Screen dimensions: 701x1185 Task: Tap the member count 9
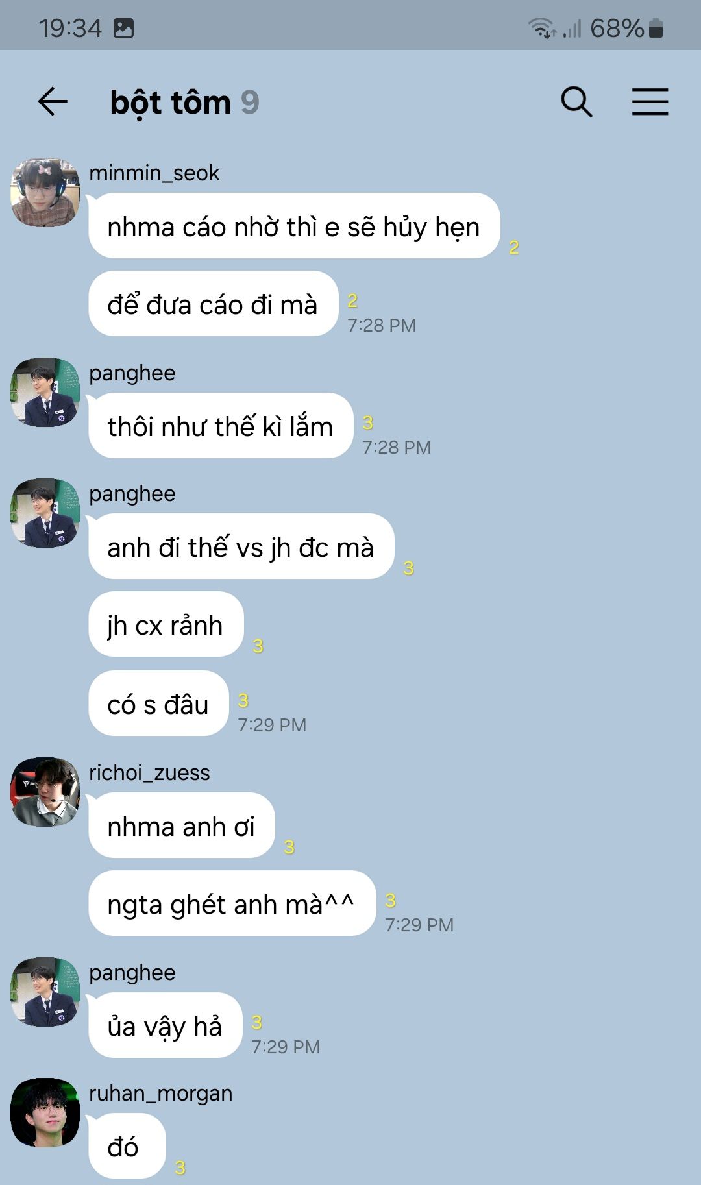250,103
